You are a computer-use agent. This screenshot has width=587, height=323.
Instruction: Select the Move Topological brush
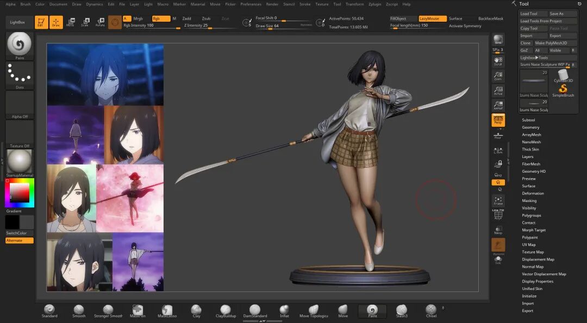[314, 311]
